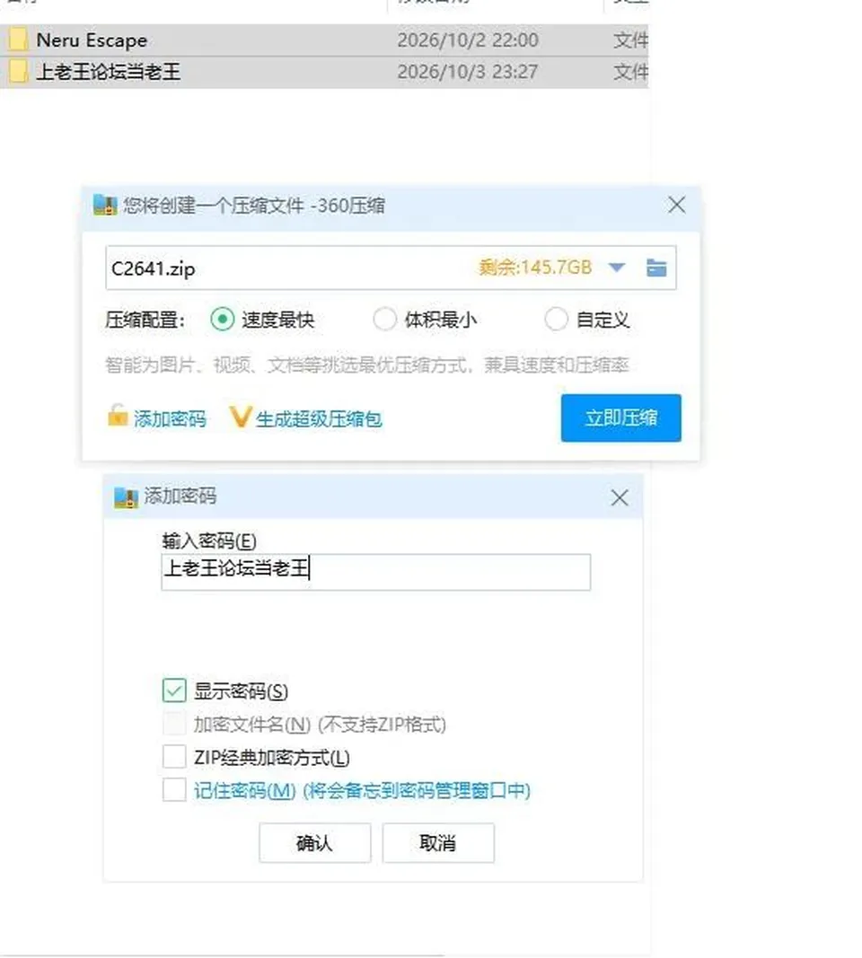Click the V icon for 生成超级压缩包
The width and height of the screenshot is (862, 958).
[x=240, y=417]
